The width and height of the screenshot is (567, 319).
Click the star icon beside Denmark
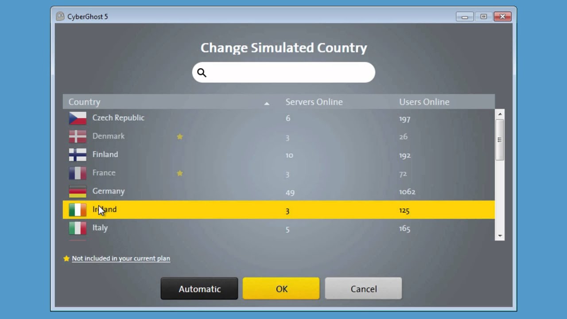[x=180, y=136]
